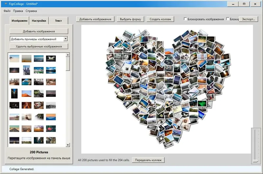Select the portrait skyscrapers thumbnail
The image size is (263, 174).
click(x=26, y=70)
